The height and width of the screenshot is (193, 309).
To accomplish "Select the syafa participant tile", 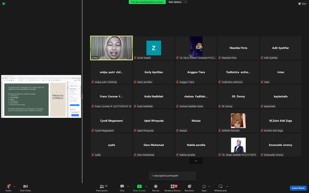I will pos(112,145).
